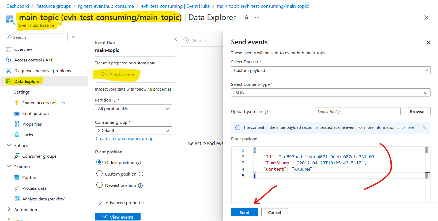Click the Access control people icon

pyautogui.click(x=9, y=60)
